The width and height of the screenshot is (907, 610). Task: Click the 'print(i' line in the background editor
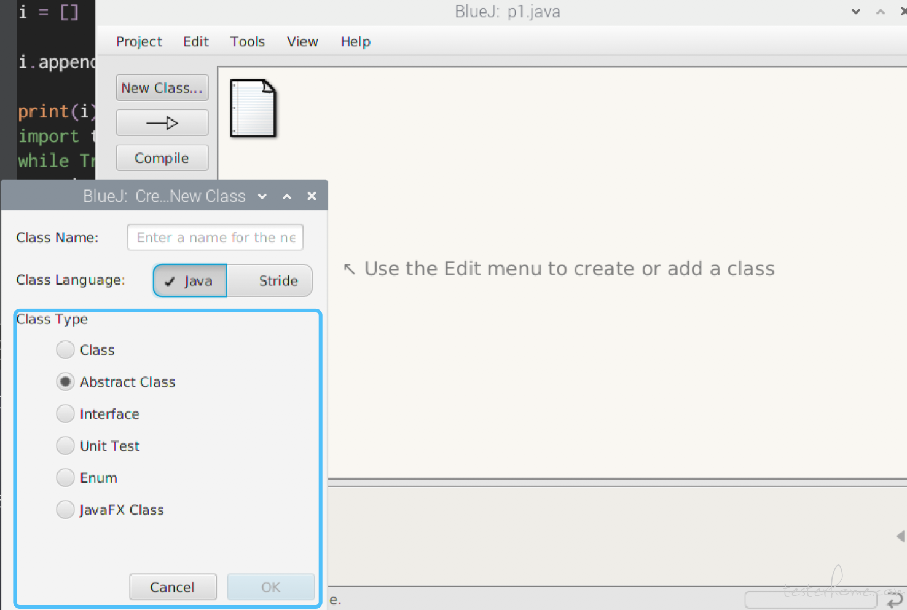tap(57, 111)
